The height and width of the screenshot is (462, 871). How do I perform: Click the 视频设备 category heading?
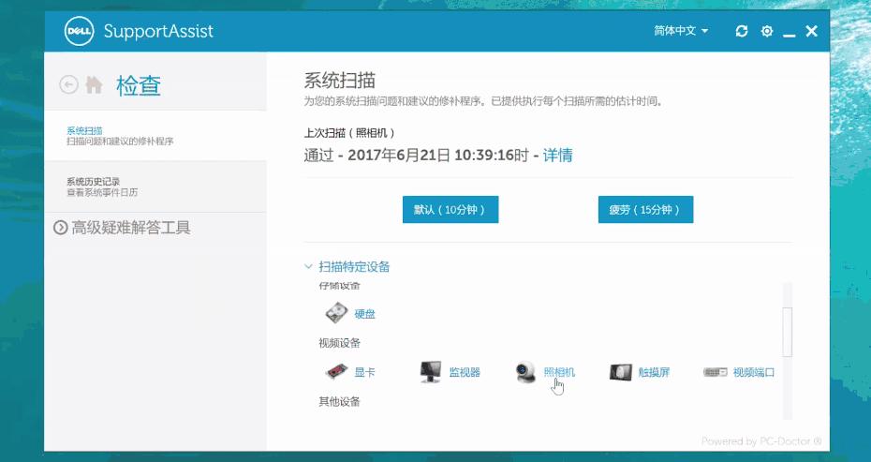[339, 343]
